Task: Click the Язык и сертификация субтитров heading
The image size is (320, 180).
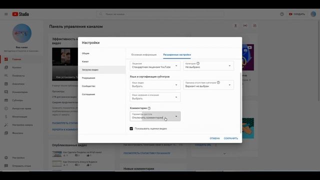Action: coord(149,76)
